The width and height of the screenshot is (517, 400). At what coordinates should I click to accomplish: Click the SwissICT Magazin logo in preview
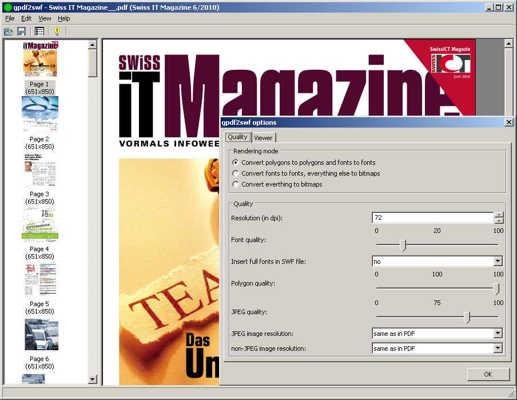pyautogui.click(x=450, y=63)
